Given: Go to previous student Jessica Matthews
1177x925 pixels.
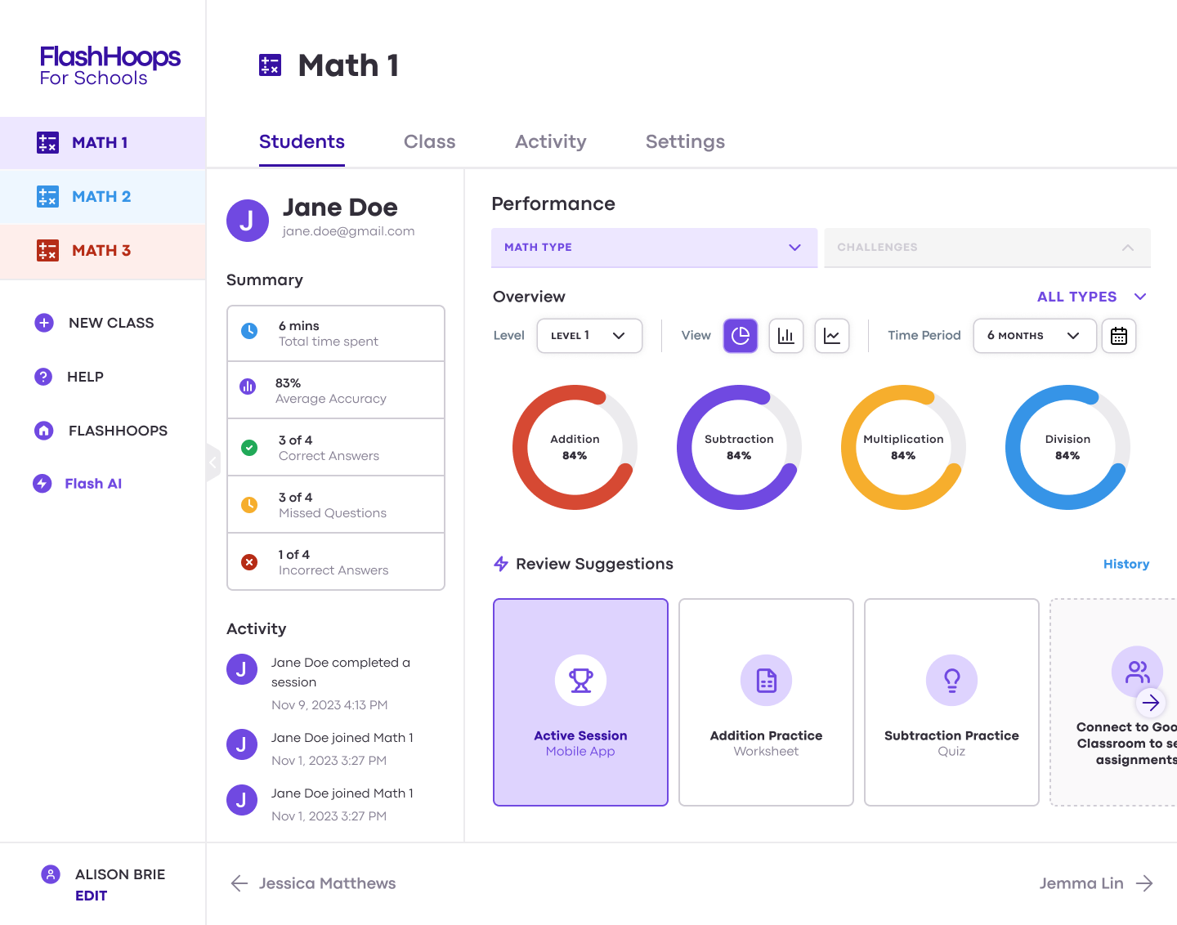Looking at the screenshot, I should (x=313, y=883).
